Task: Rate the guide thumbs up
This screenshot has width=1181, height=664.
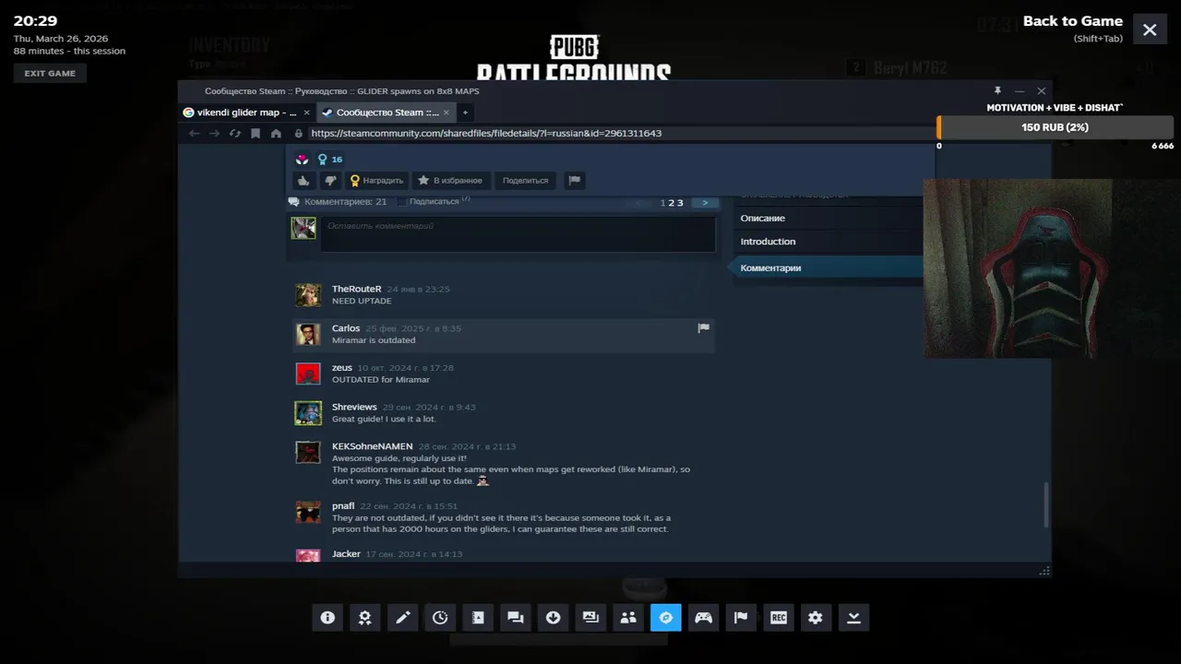Action: [x=303, y=181]
